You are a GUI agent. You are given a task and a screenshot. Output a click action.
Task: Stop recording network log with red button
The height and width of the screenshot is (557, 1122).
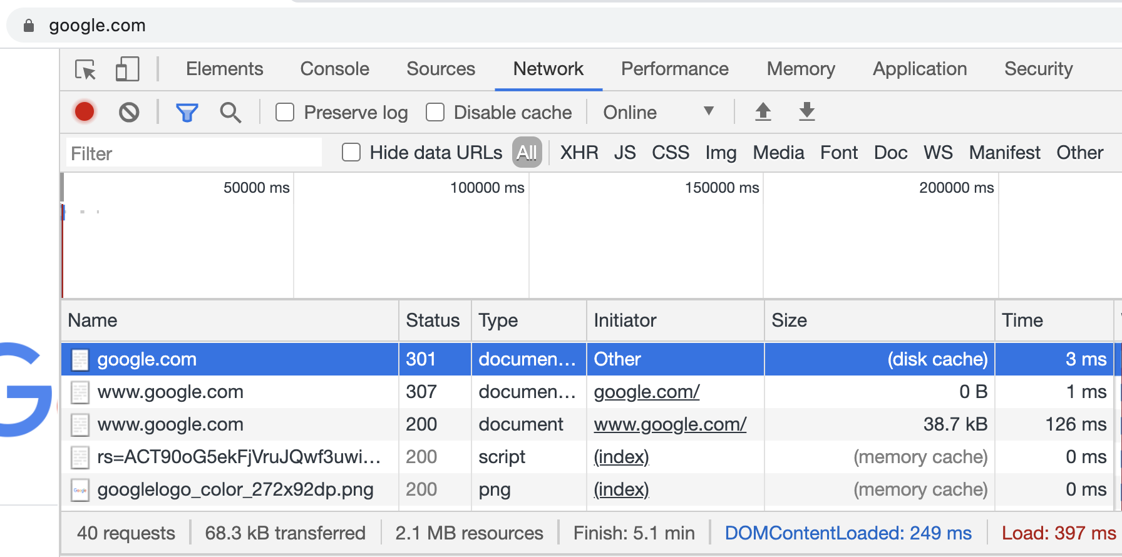coord(85,112)
